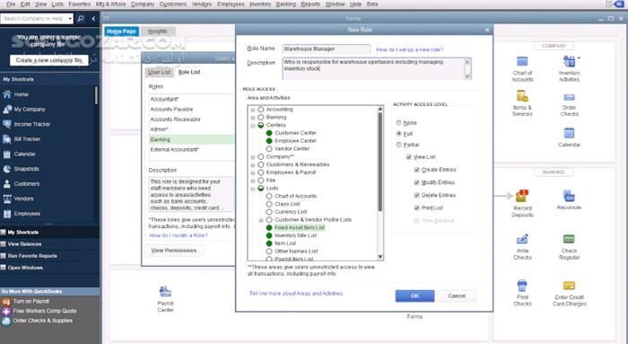This screenshot has height=344, width=628.
Task: Expand Employees & Payroll node
Action: [x=253, y=172]
